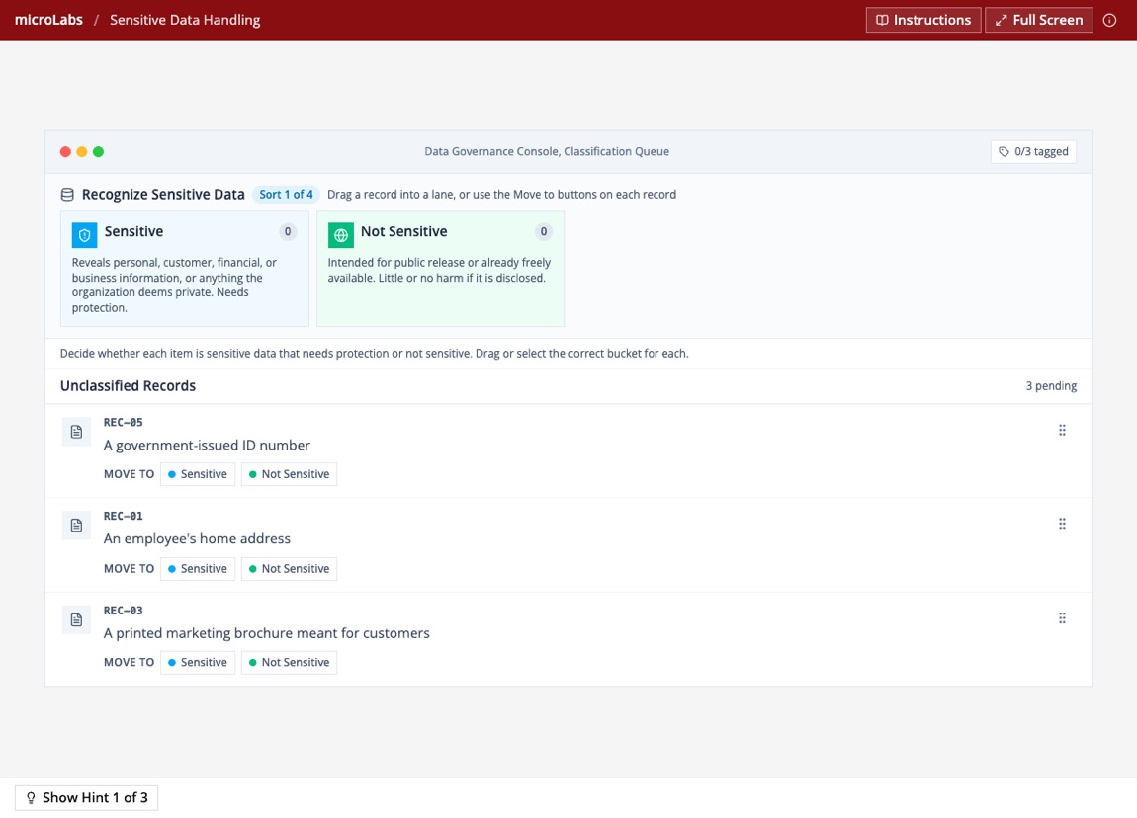1137x818 pixels.
Task: Click the green window maximize dot
Action: [x=99, y=151]
